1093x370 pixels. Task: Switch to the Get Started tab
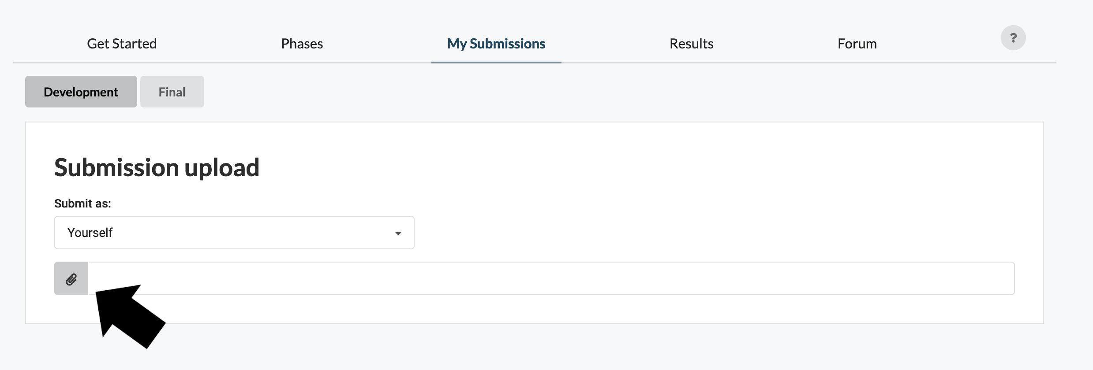pyautogui.click(x=122, y=44)
